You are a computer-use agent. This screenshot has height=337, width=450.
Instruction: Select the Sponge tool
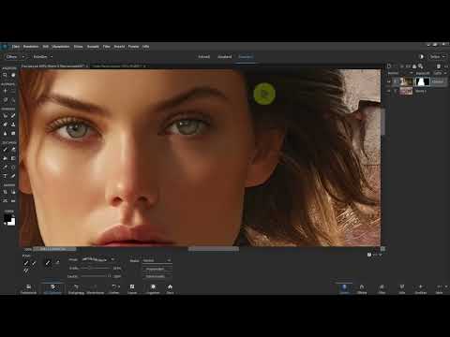(x=13, y=133)
